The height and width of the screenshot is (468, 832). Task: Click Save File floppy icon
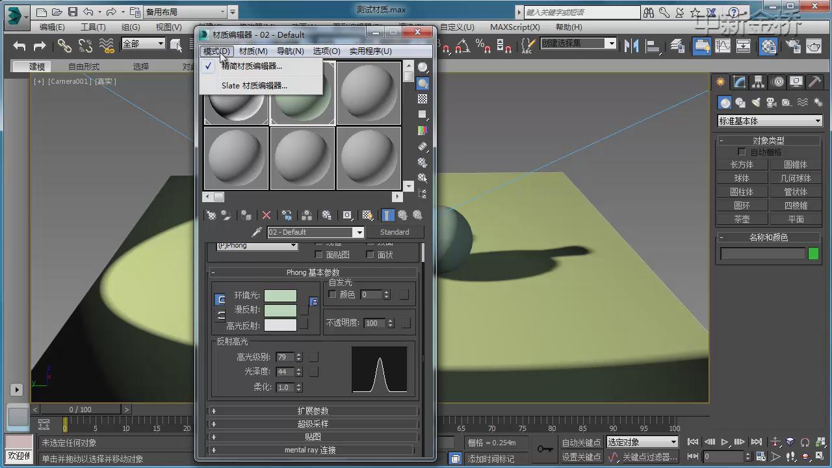click(x=72, y=12)
